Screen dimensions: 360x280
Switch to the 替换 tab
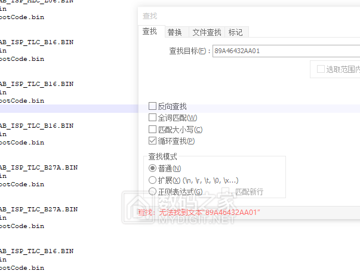[x=175, y=32]
